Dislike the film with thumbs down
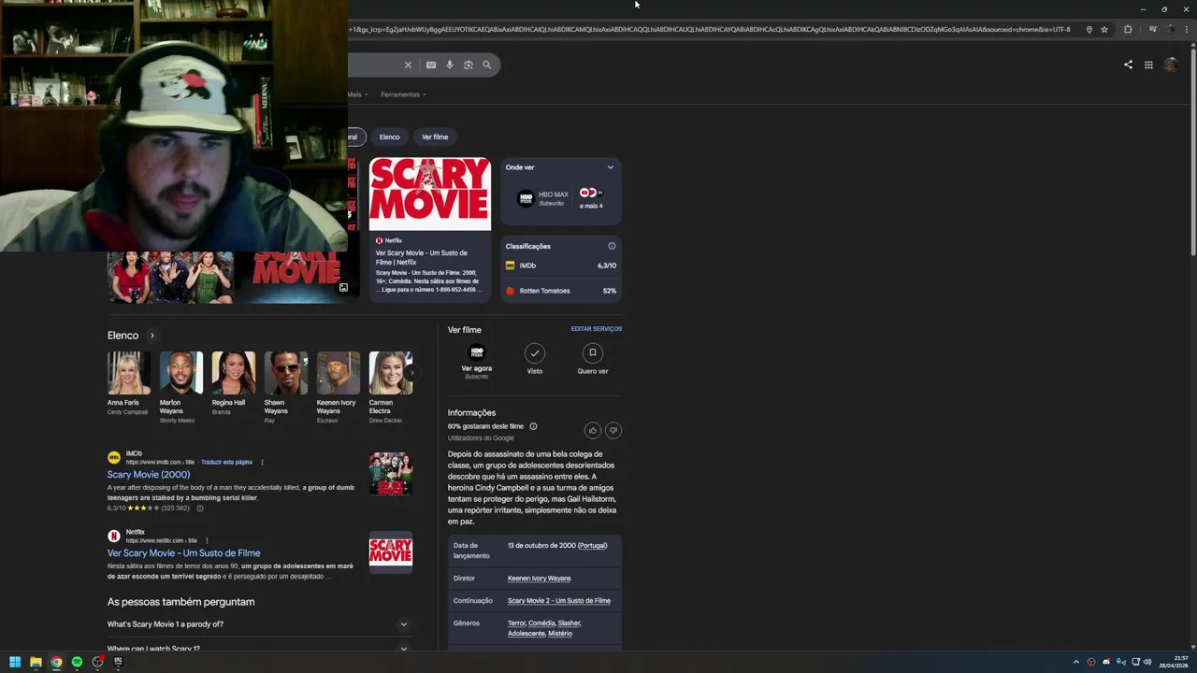The width and height of the screenshot is (1197, 673). (x=613, y=430)
